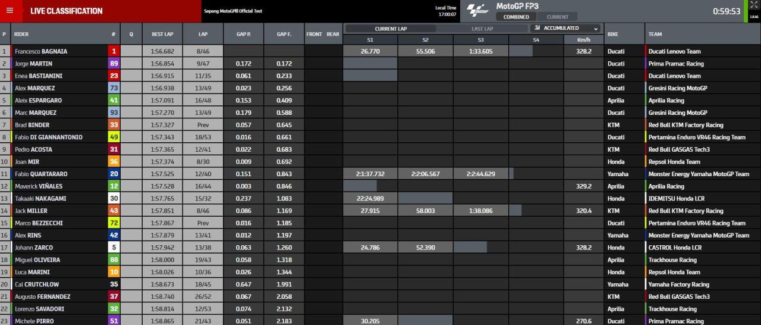Select Acosta's number 31 badge

click(x=114, y=149)
